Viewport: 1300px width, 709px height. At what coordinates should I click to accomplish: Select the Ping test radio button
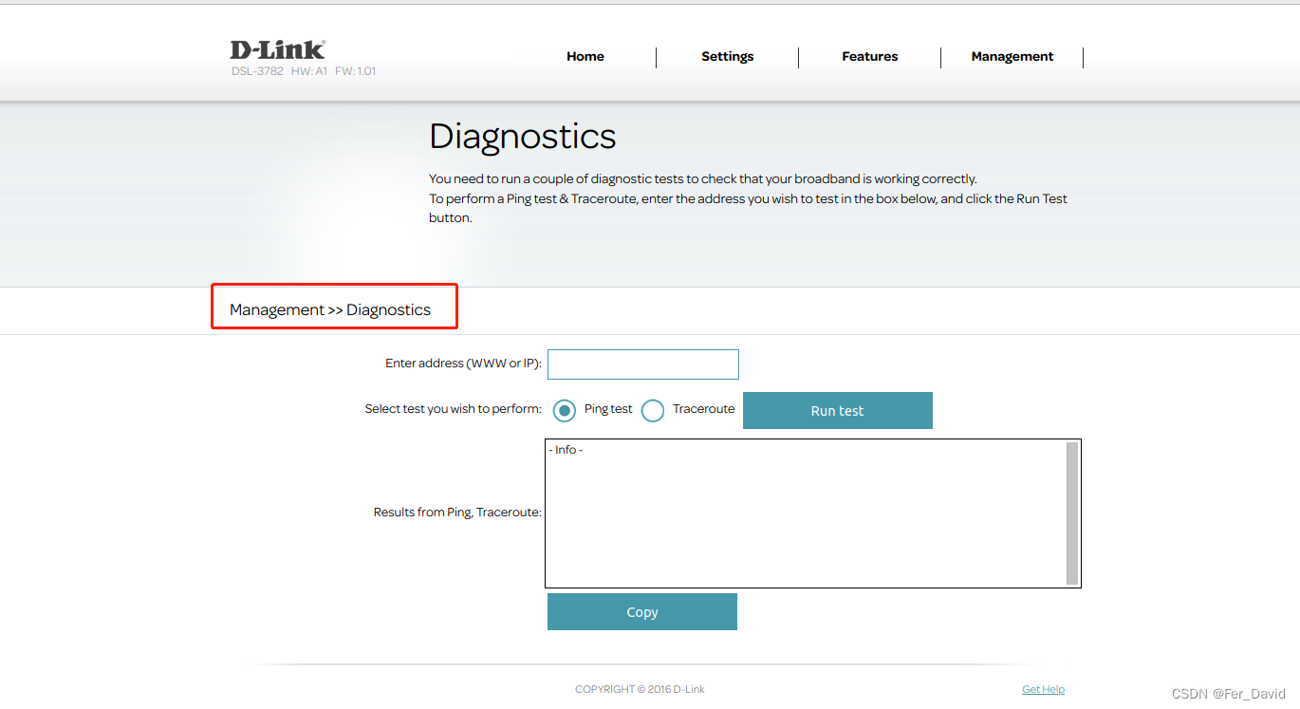click(x=565, y=411)
